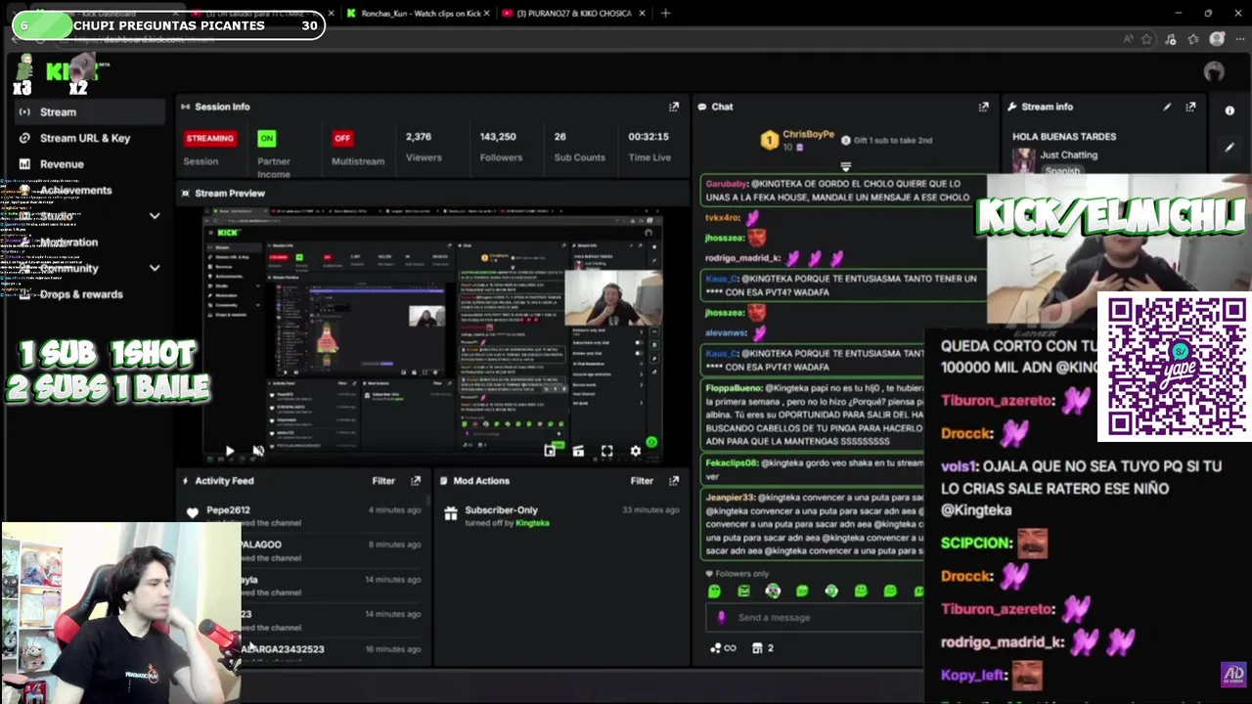Image resolution: width=1252 pixels, height=704 pixels.
Task: Click the fourth green emote in chat bar
Action: point(802,591)
